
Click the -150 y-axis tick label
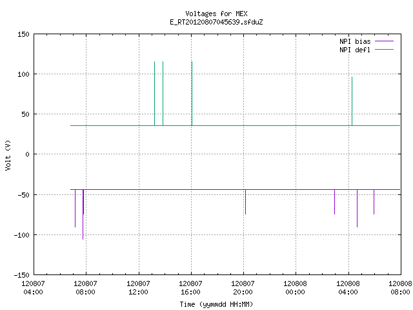21,275
